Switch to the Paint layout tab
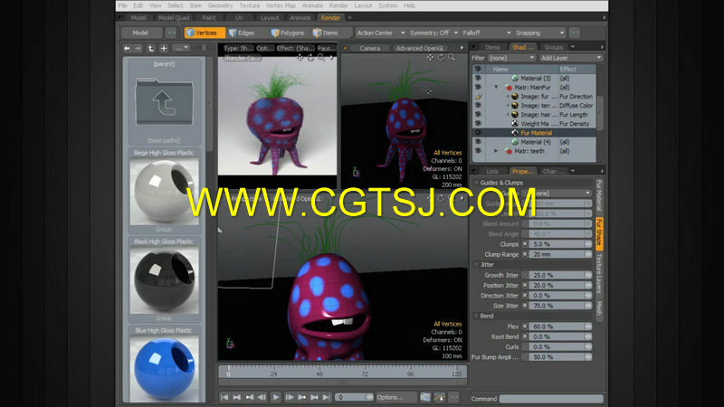724x407 pixels. (209, 17)
